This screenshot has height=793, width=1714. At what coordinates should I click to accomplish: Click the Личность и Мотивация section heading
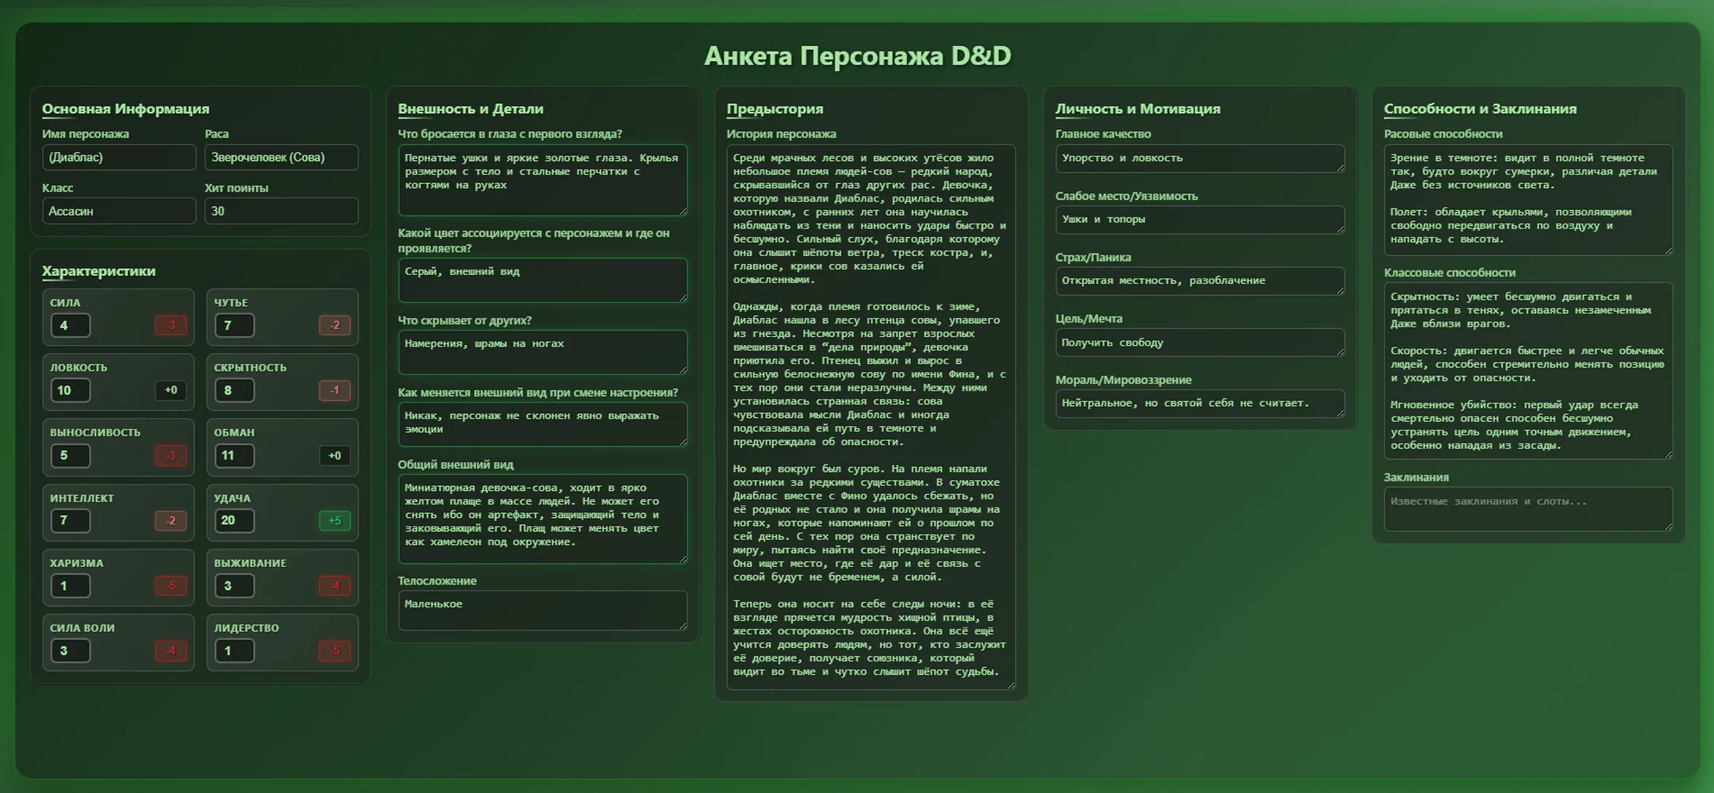click(1138, 109)
